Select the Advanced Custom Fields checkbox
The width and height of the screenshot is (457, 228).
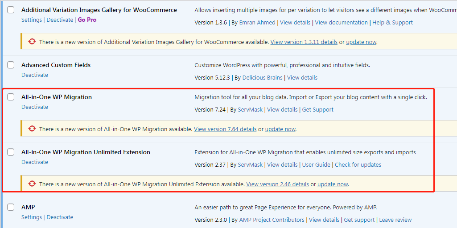coord(11,65)
